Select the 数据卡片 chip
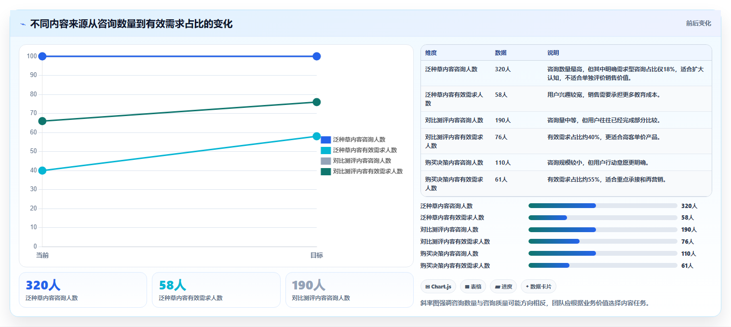731x327 pixels. [x=538, y=287]
